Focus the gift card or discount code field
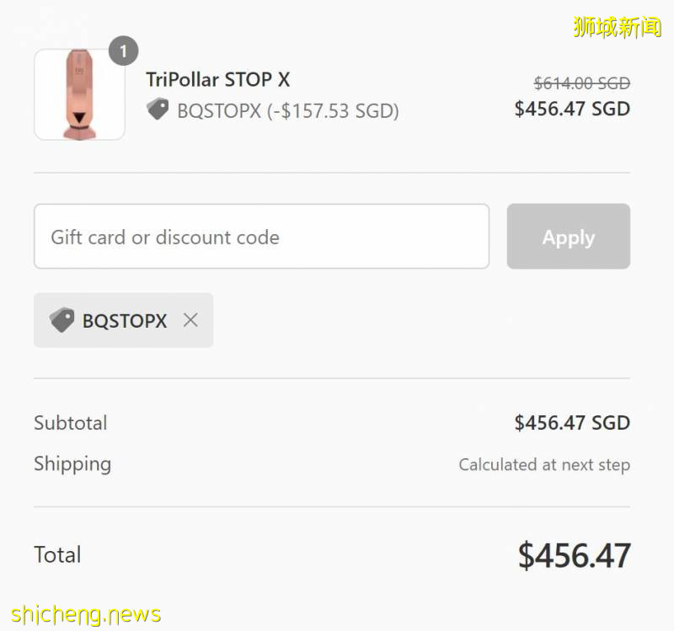The height and width of the screenshot is (631, 674). point(261,237)
